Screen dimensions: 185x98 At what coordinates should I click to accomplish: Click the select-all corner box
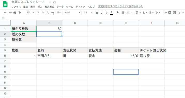pyautogui.click(x=5, y=23)
